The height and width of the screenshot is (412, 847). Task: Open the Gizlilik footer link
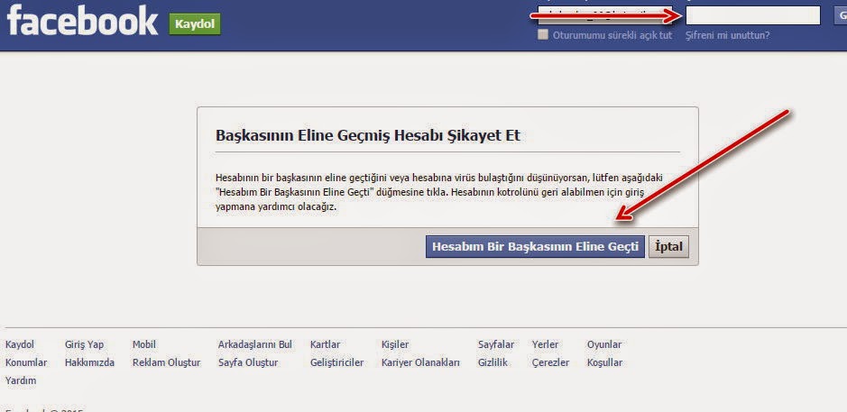pyautogui.click(x=493, y=362)
